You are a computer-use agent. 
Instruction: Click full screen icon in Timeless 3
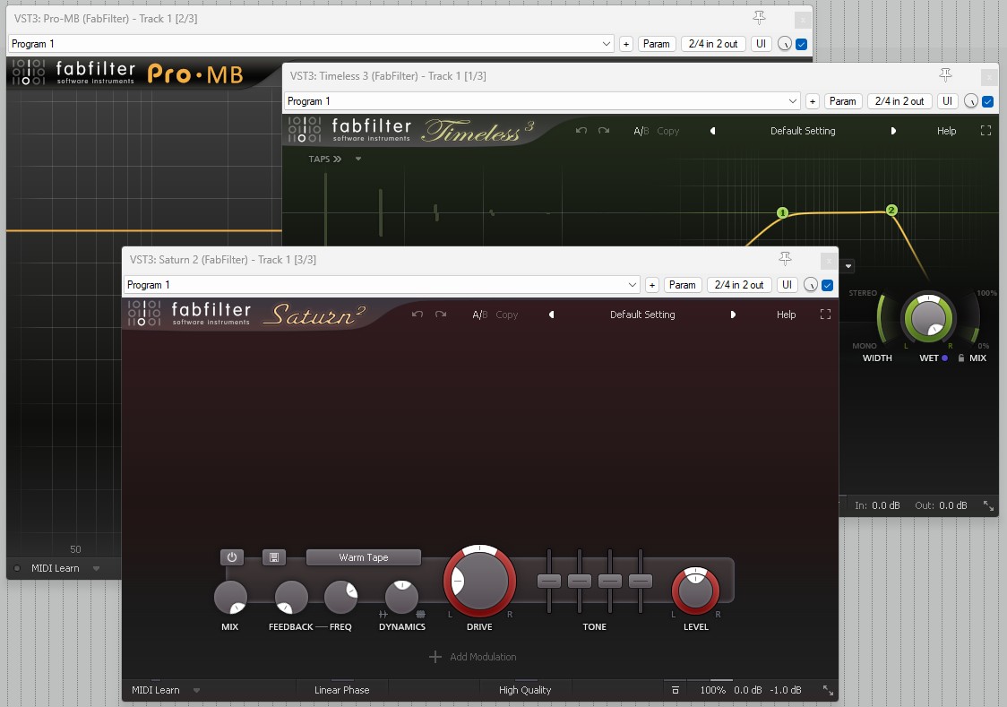[985, 131]
